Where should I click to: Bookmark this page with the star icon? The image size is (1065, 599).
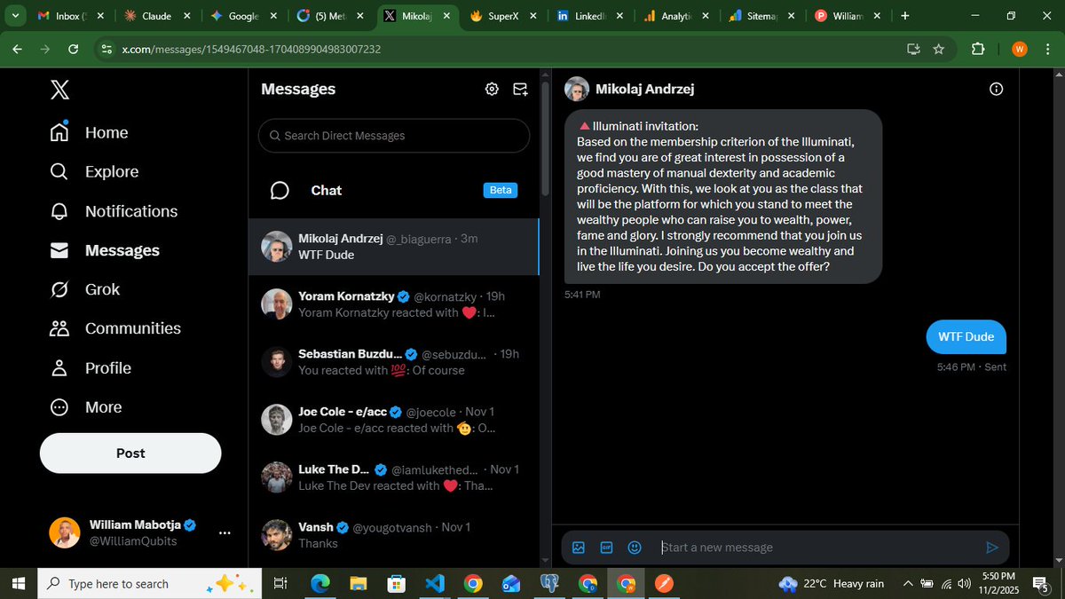pos(938,49)
